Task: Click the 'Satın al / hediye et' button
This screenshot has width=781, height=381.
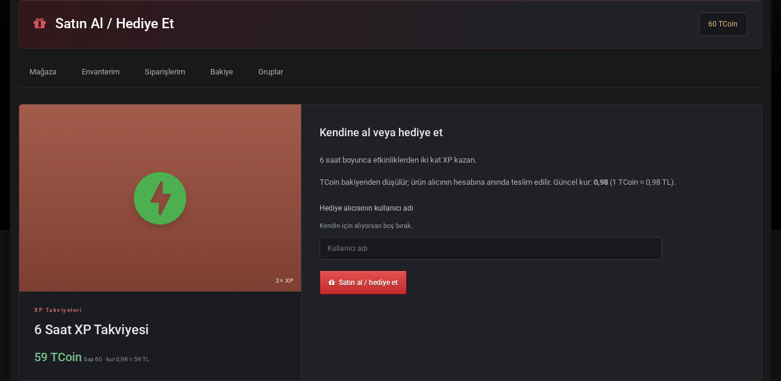Action: [x=363, y=283]
